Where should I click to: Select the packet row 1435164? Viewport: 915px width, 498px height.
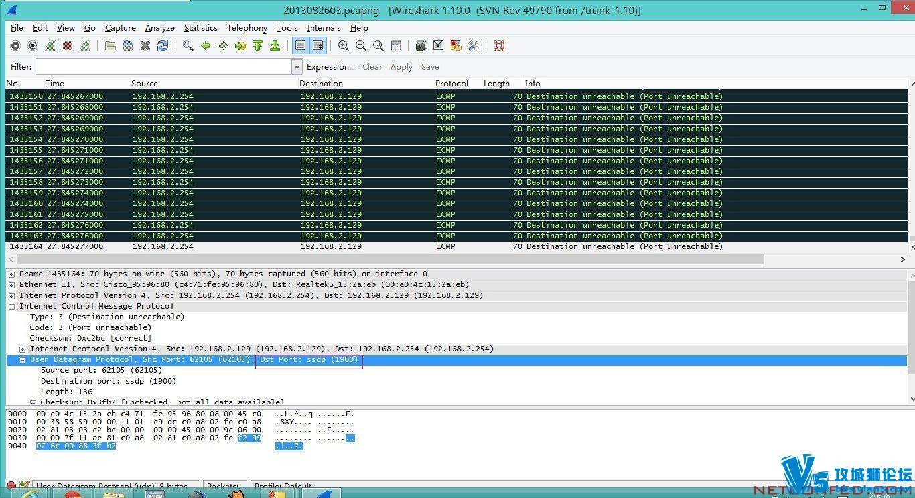(x=457, y=246)
